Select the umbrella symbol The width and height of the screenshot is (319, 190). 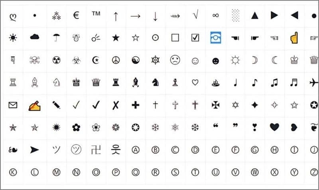[x=56, y=38]
